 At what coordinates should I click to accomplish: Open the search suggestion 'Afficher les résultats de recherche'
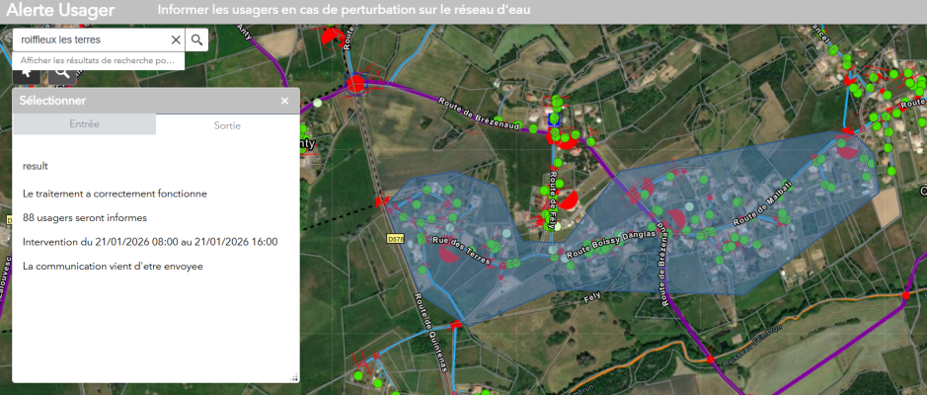point(97,60)
